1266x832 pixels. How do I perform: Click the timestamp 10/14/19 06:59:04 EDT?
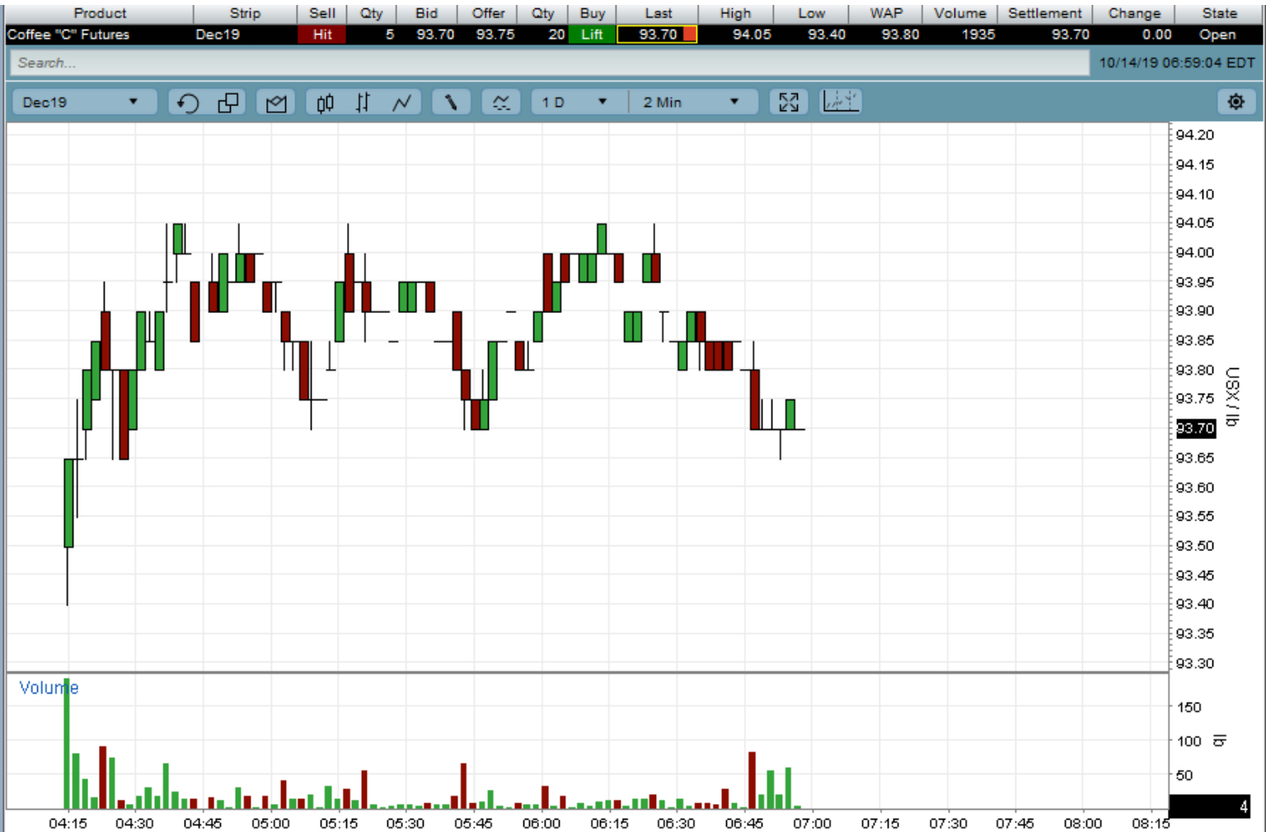(x=1177, y=63)
